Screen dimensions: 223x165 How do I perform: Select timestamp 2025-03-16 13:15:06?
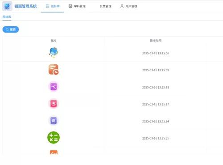coord(156,53)
